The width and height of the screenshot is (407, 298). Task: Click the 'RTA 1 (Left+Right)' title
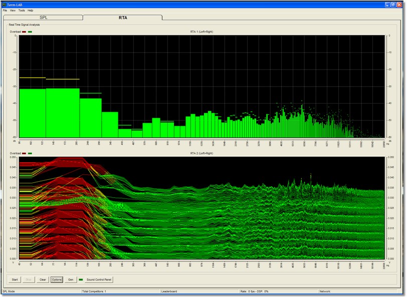click(x=201, y=32)
